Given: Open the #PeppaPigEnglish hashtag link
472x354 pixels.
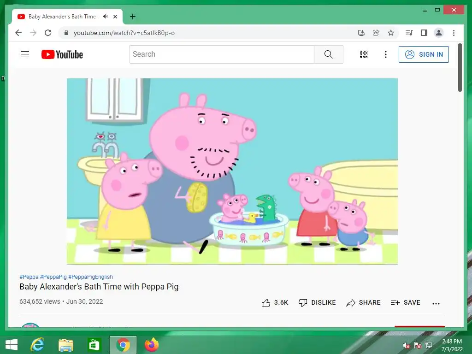Looking at the screenshot, I should tap(91, 277).
